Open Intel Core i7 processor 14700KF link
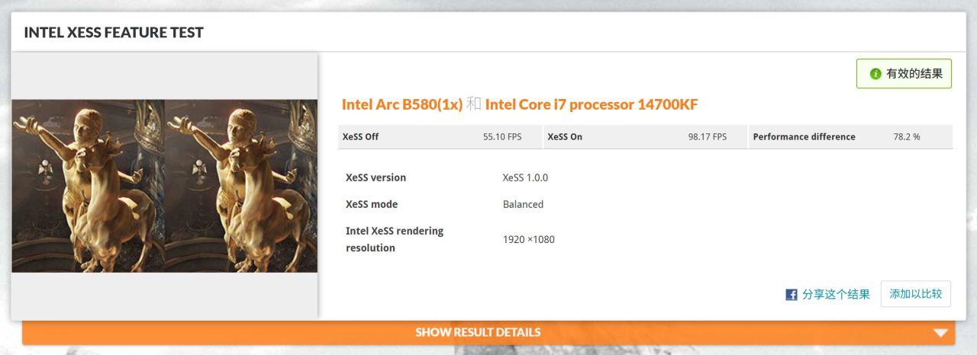Image resolution: width=977 pixels, height=355 pixels. (x=592, y=104)
